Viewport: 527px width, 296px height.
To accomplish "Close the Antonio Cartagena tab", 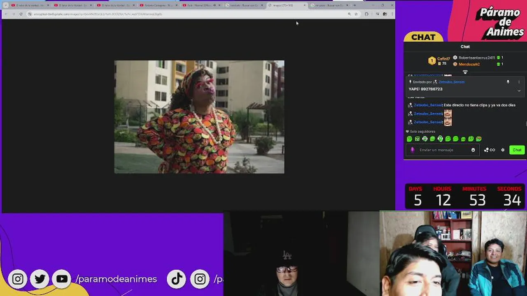I will pos(176,5).
